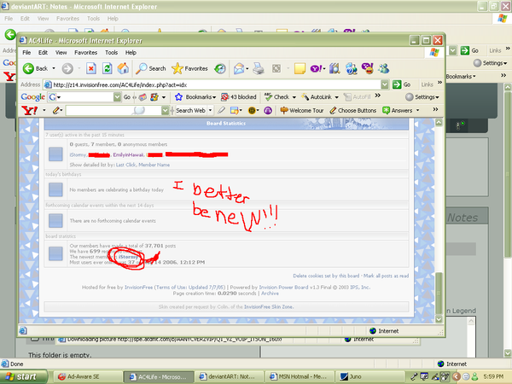Image resolution: width=512 pixels, height=384 pixels.
Task: Open the Archive link
Action: click(x=270, y=294)
